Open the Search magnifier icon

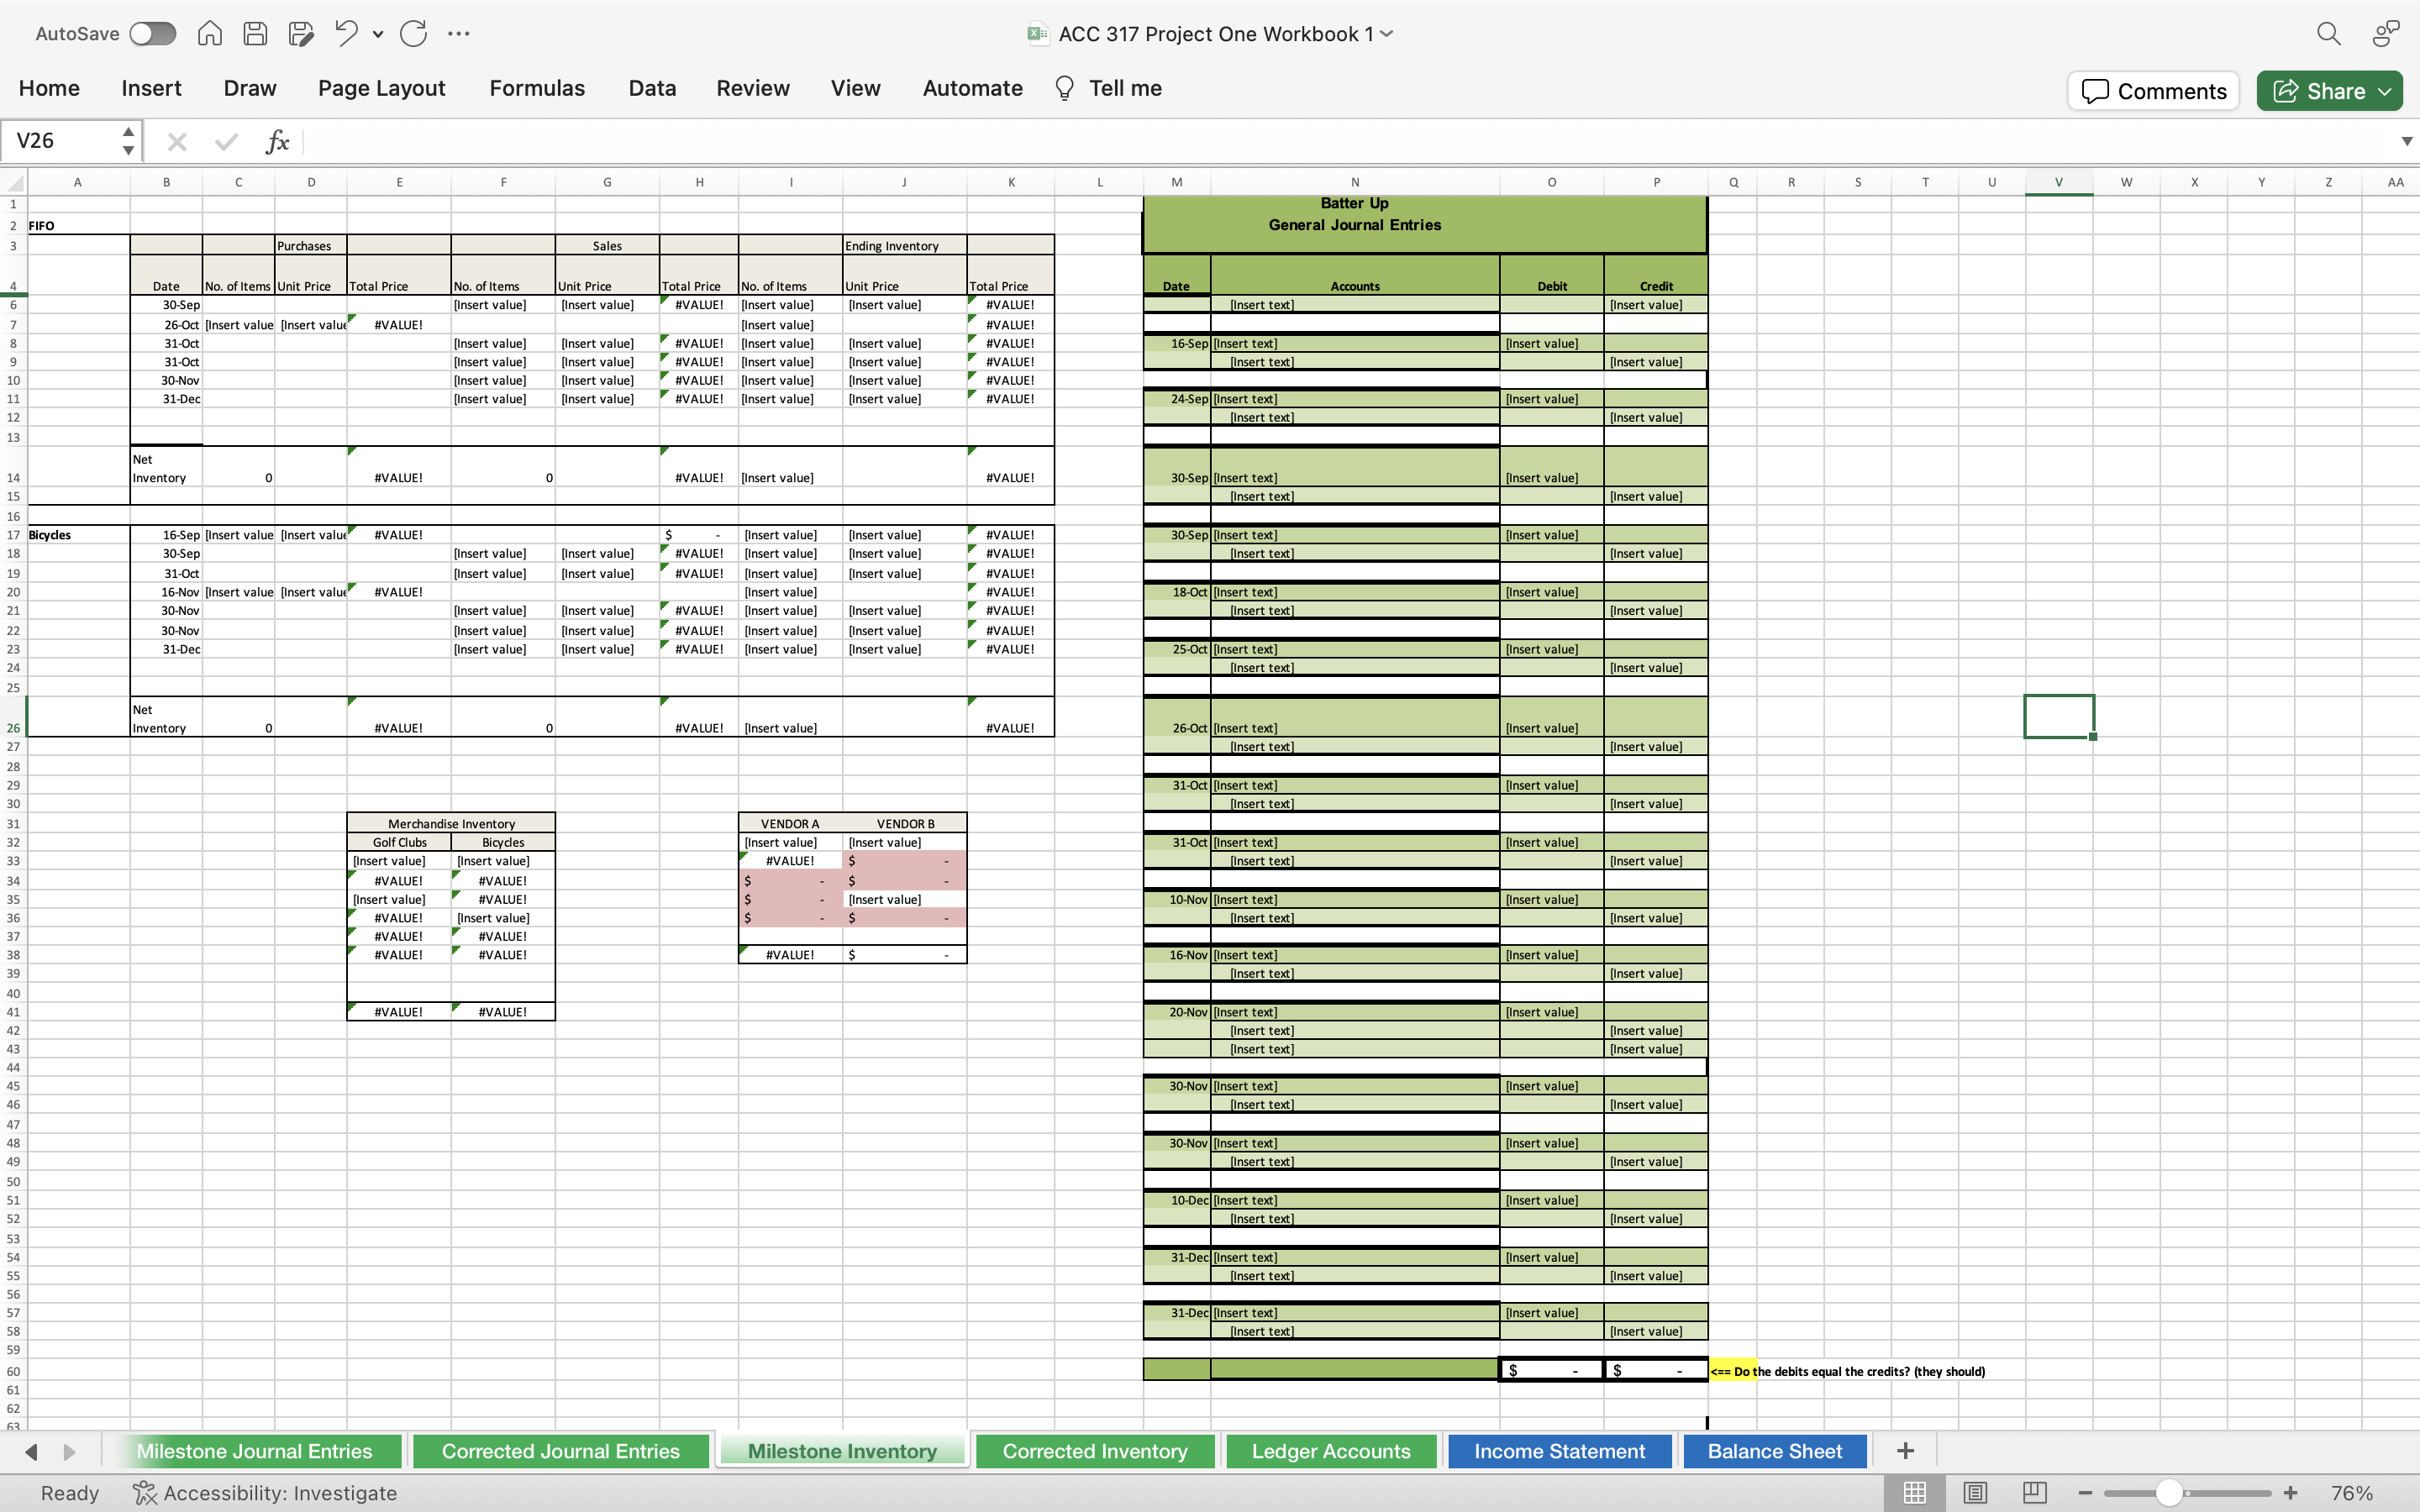click(2328, 34)
